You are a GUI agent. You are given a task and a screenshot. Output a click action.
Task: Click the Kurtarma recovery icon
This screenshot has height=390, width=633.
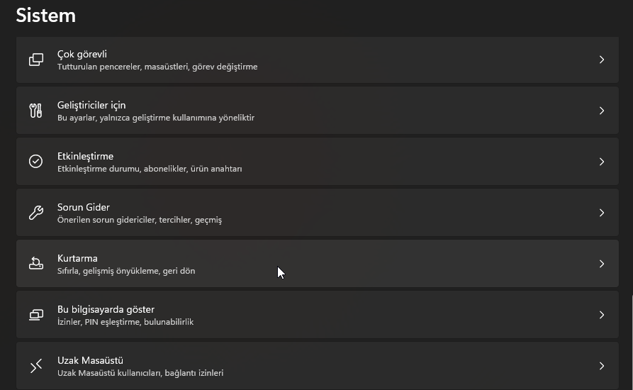tap(36, 264)
